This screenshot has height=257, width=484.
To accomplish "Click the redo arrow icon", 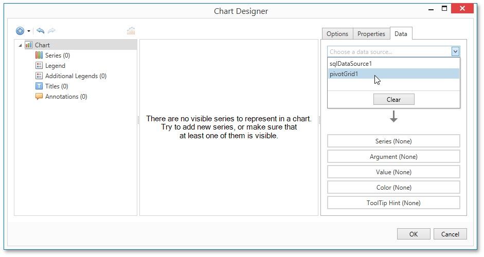I will tap(52, 31).
